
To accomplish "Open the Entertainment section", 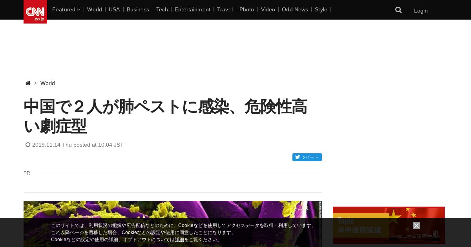I will 192,9.
